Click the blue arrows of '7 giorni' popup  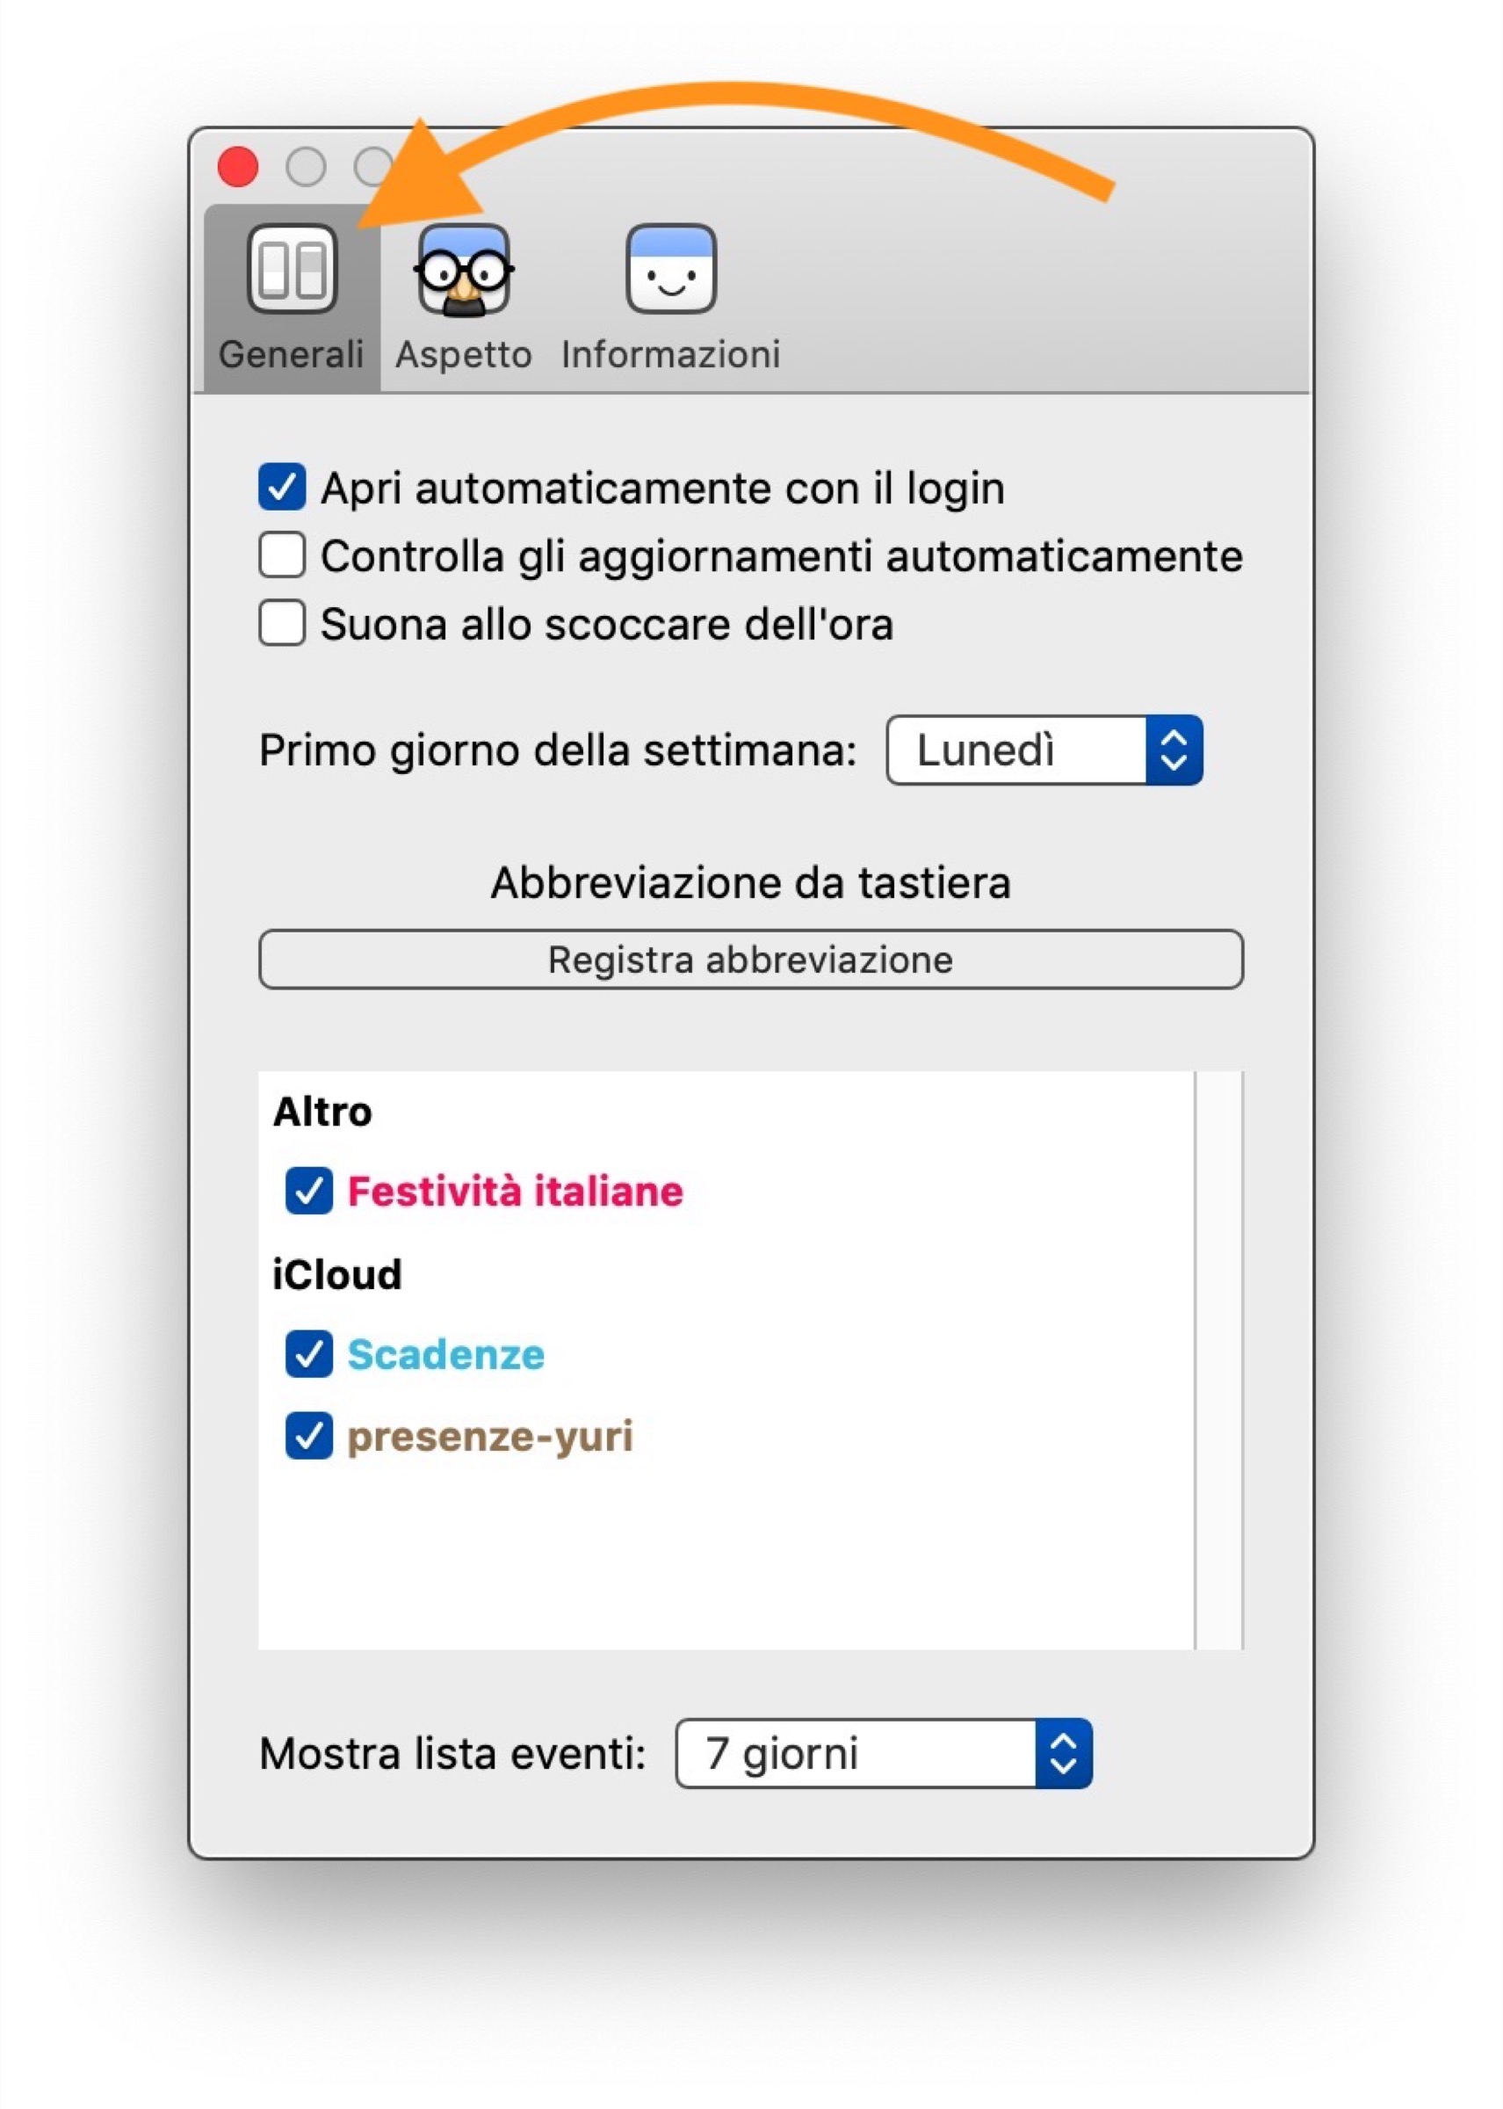click(1064, 1753)
